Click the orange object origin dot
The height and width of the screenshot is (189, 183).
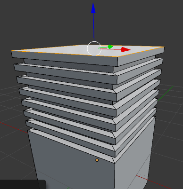coord(97,160)
